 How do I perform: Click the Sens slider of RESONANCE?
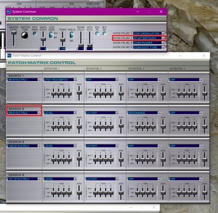[x=163, y=126]
